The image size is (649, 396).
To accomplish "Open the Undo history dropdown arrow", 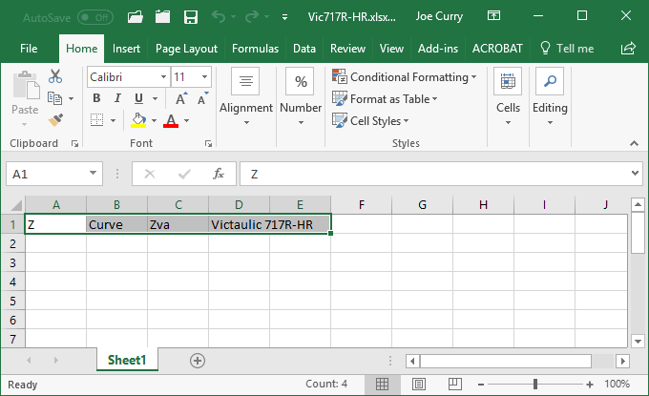I will [x=234, y=17].
